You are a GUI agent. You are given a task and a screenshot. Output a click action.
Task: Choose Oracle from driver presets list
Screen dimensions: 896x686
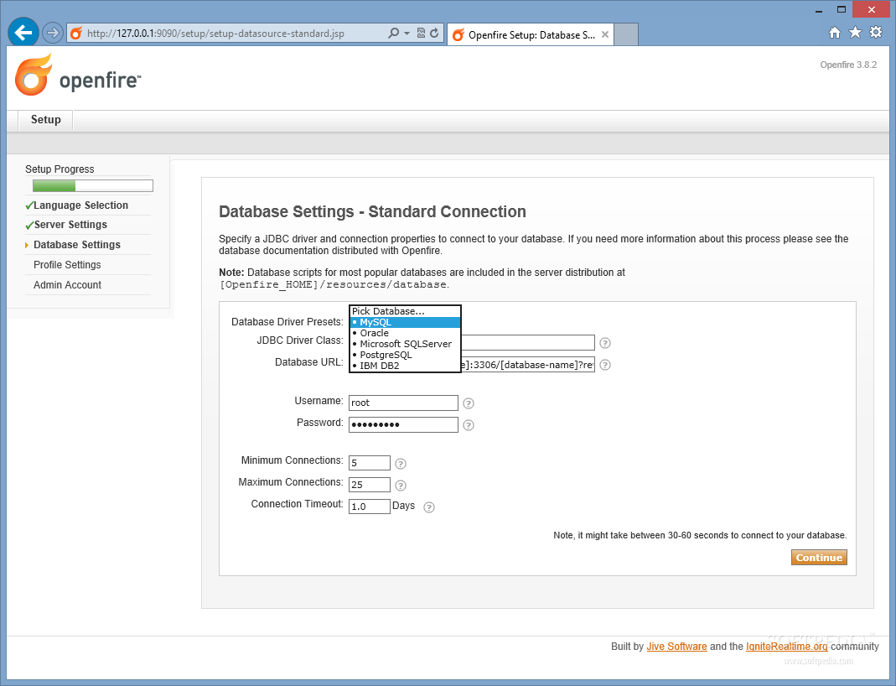[405, 333]
